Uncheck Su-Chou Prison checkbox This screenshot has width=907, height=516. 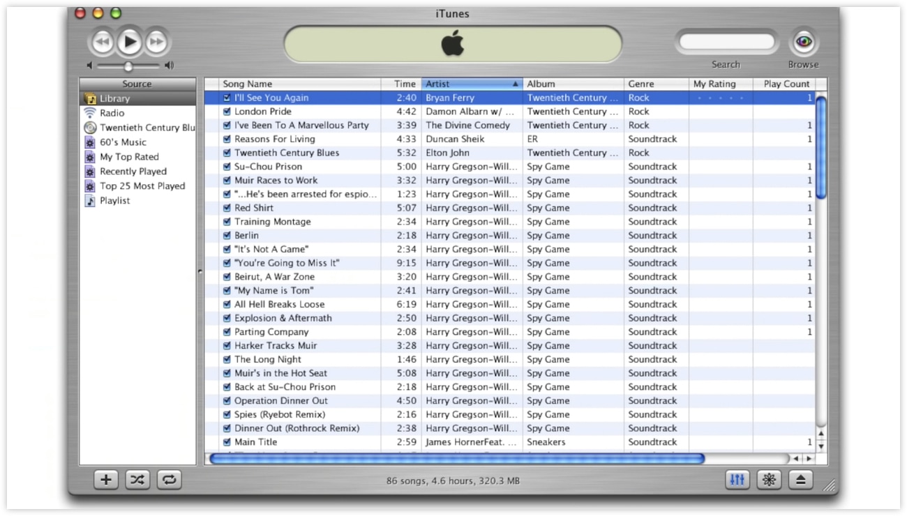227,167
